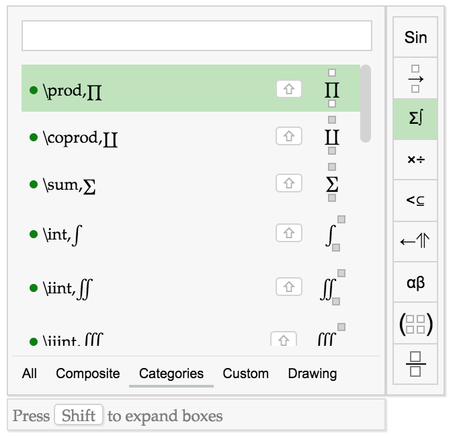Expand the \iiint row using shift arrow
The height and width of the screenshot is (436, 453).
click(284, 339)
